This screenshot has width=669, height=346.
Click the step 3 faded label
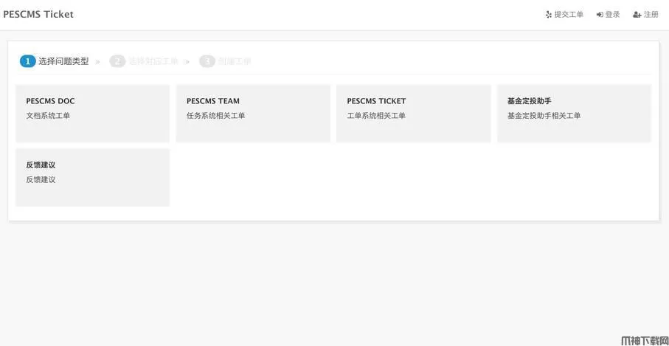pos(235,61)
